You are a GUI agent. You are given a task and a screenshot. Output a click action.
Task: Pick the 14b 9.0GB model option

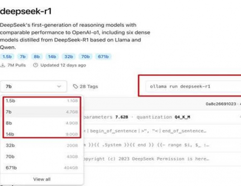point(42,134)
